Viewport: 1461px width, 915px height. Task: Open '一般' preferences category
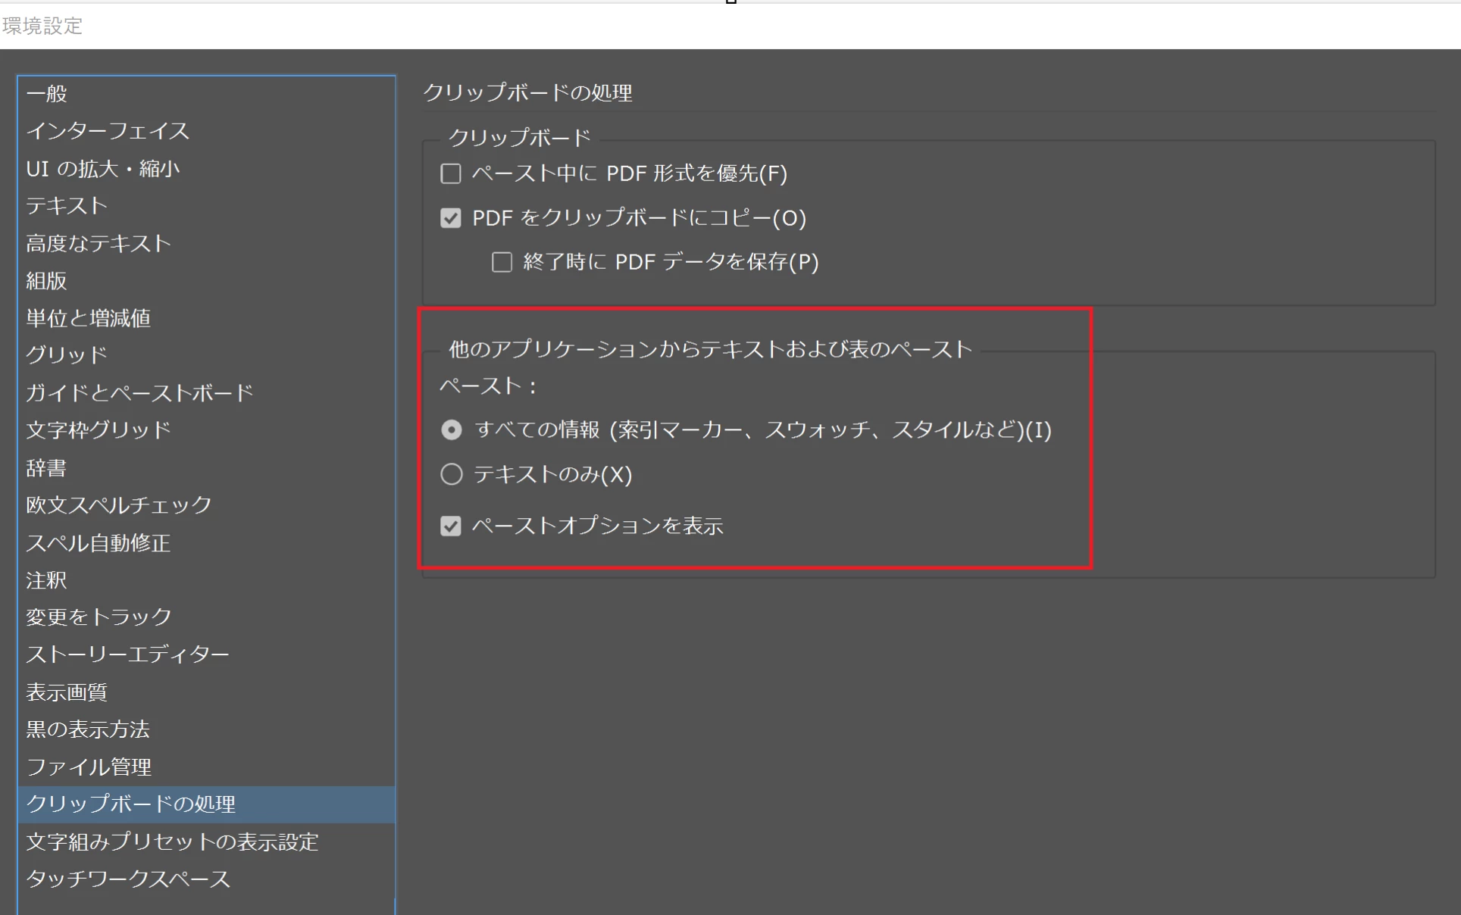click(47, 94)
